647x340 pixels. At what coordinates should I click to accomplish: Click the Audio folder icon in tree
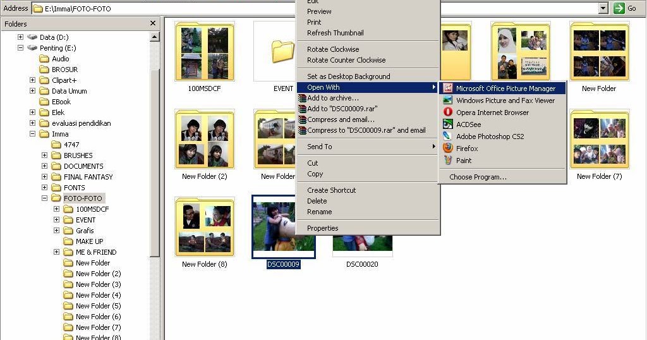click(44, 59)
